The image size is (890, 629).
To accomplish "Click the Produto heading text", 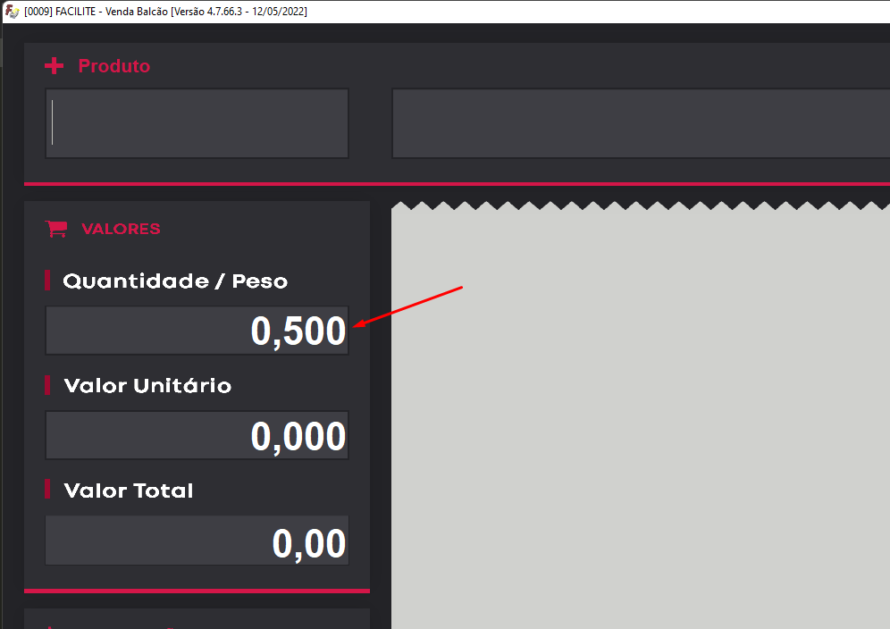I will (x=114, y=66).
